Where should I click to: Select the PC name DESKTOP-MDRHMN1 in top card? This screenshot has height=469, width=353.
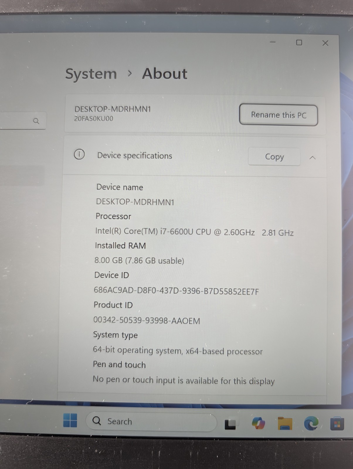pyautogui.click(x=113, y=109)
